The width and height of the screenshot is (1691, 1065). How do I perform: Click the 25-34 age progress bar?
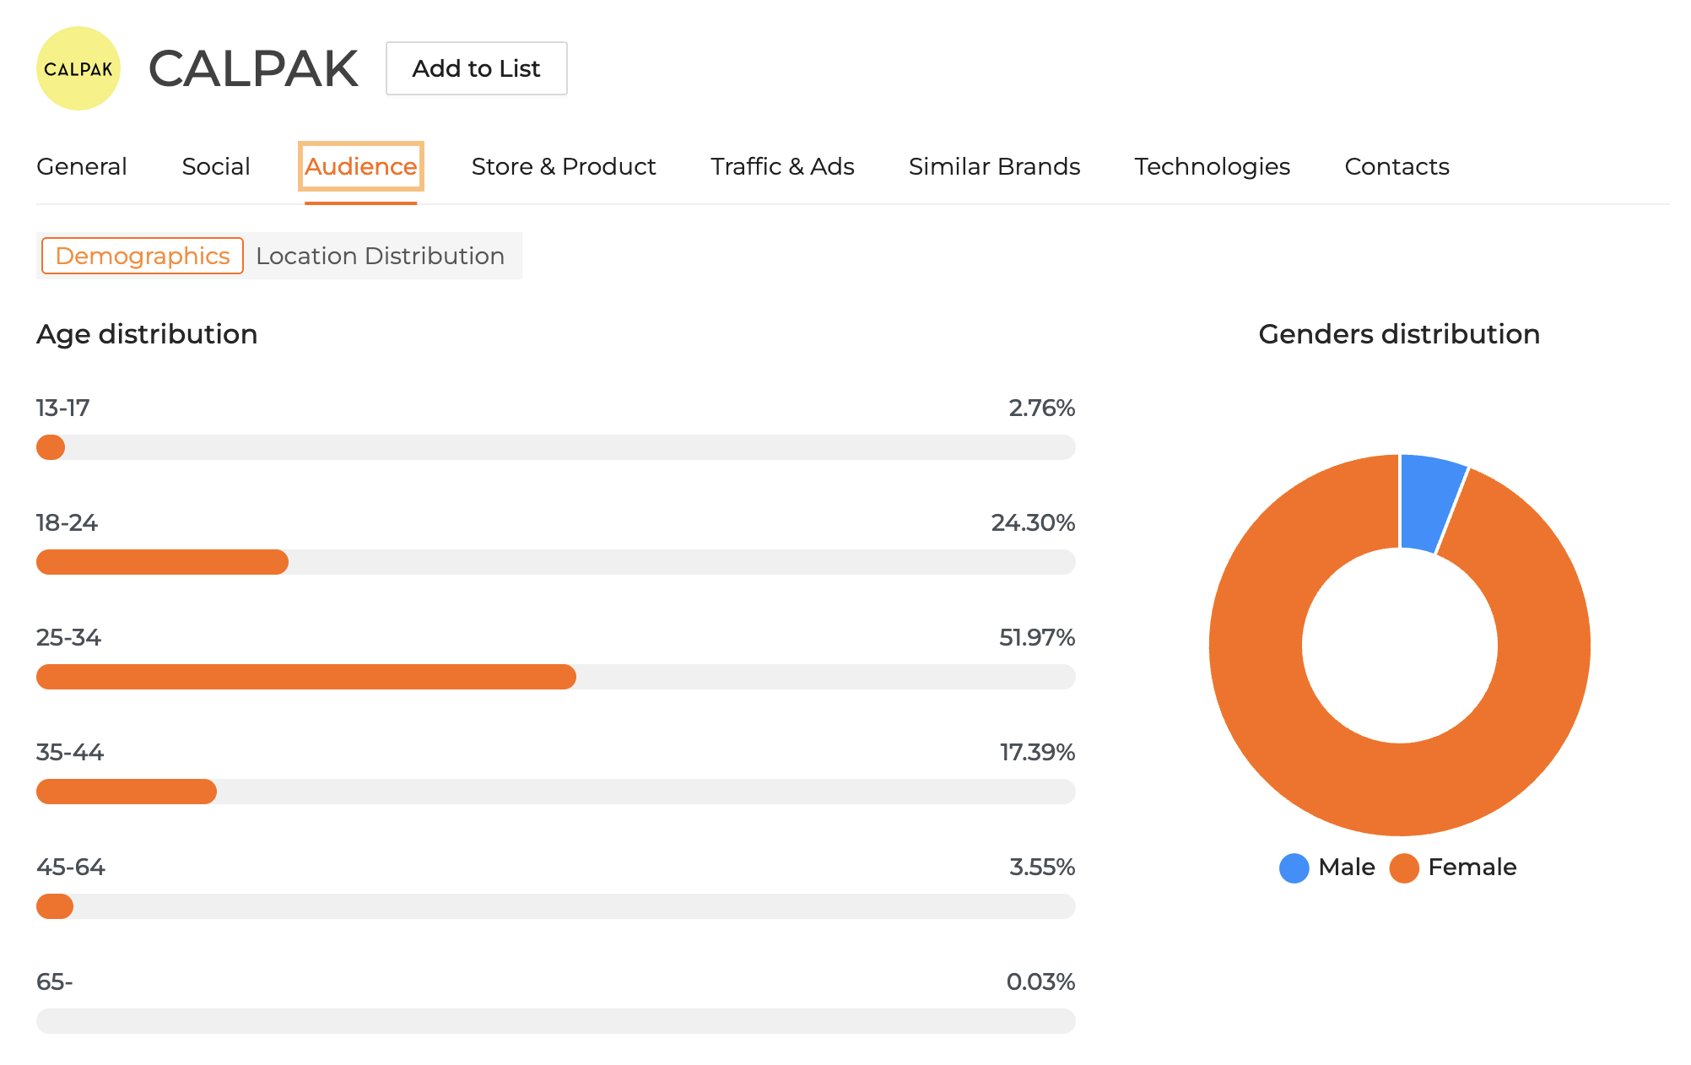click(x=555, y=677)
